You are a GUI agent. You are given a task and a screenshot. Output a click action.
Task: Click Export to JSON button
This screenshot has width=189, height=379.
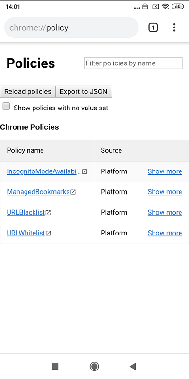84,91
